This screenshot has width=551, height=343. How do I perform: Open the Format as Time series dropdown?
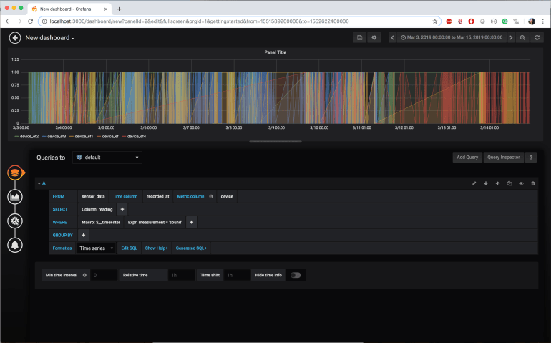coord(96,248)
